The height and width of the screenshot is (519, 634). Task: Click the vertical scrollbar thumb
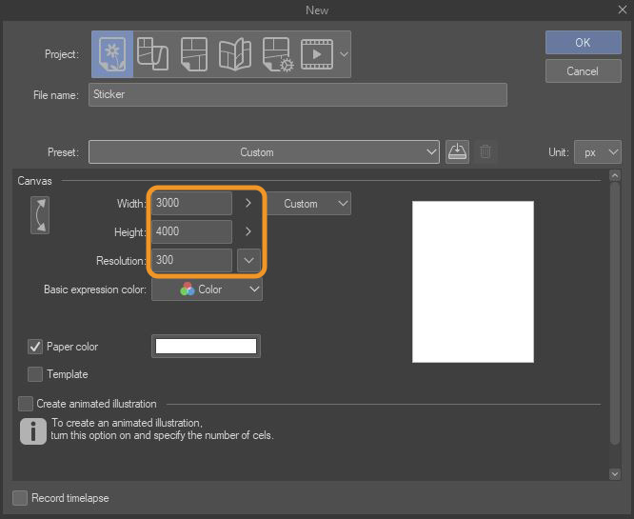pyautogui.click(x=615, y=313)
